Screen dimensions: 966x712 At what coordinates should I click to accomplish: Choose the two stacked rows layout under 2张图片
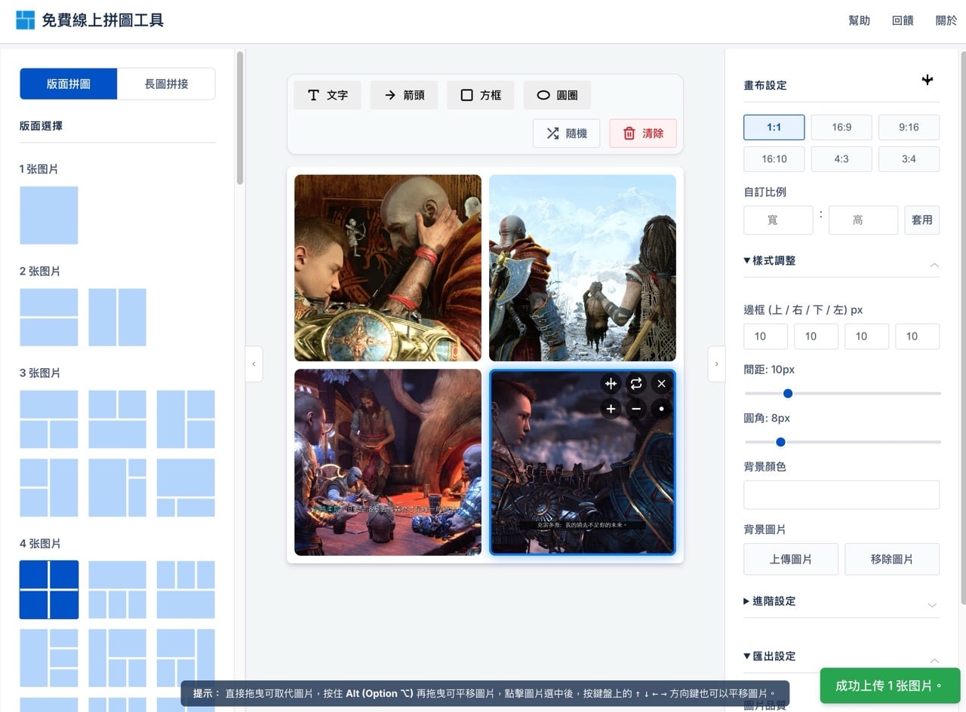coord(49,317)
